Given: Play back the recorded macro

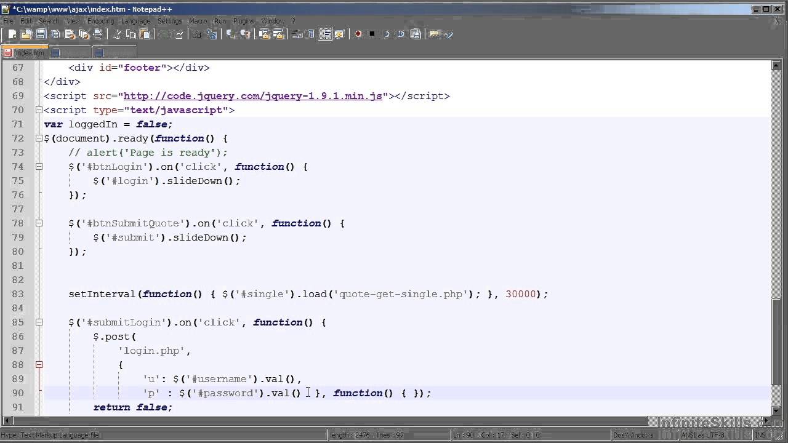Looking at the screenshot, I should (386, 34).
